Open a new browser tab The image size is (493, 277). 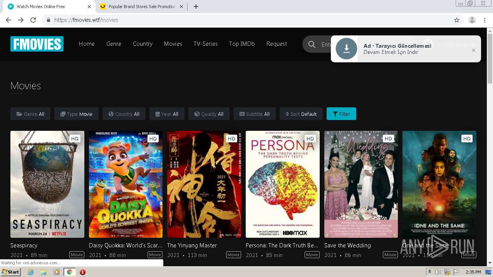[196, 7]
